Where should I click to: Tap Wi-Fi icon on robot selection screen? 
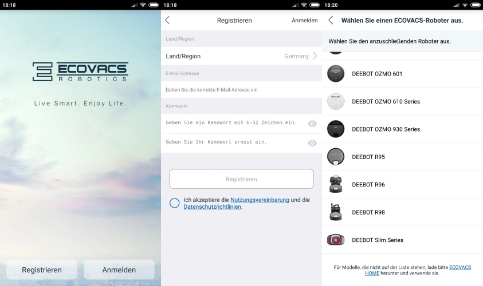(x=465, y=5)
